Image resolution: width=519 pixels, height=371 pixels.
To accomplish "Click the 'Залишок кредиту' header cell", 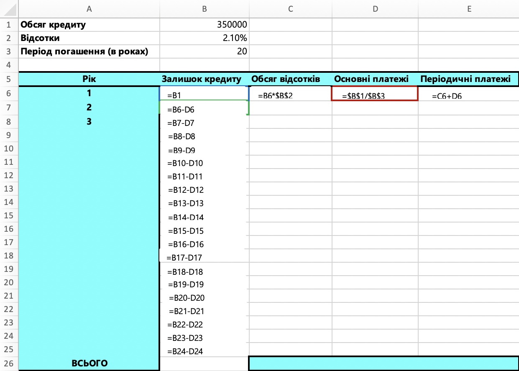I will pyautogui.click(x=205, y=79).
